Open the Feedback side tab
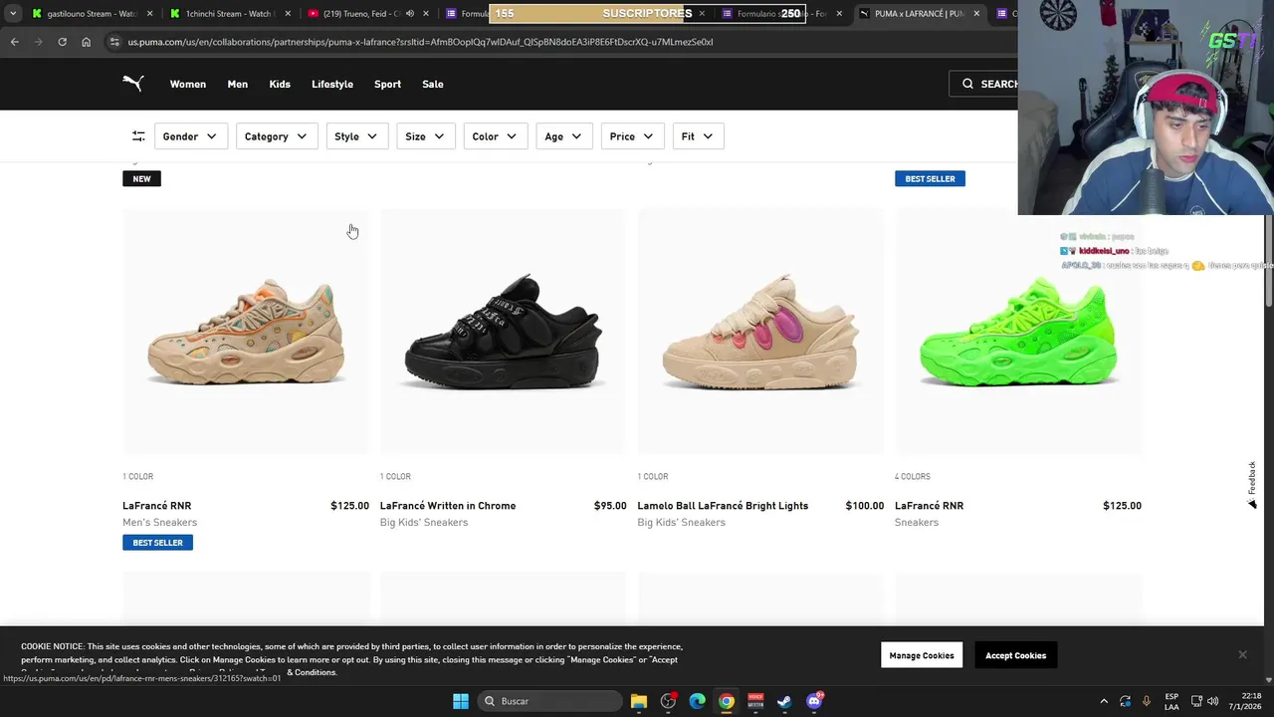Image resolution: width=1274 pixels, height=717 pixels. coord(1252,485)
